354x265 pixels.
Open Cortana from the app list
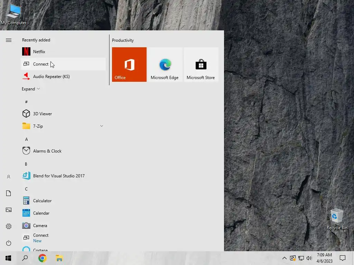[63, 248]
